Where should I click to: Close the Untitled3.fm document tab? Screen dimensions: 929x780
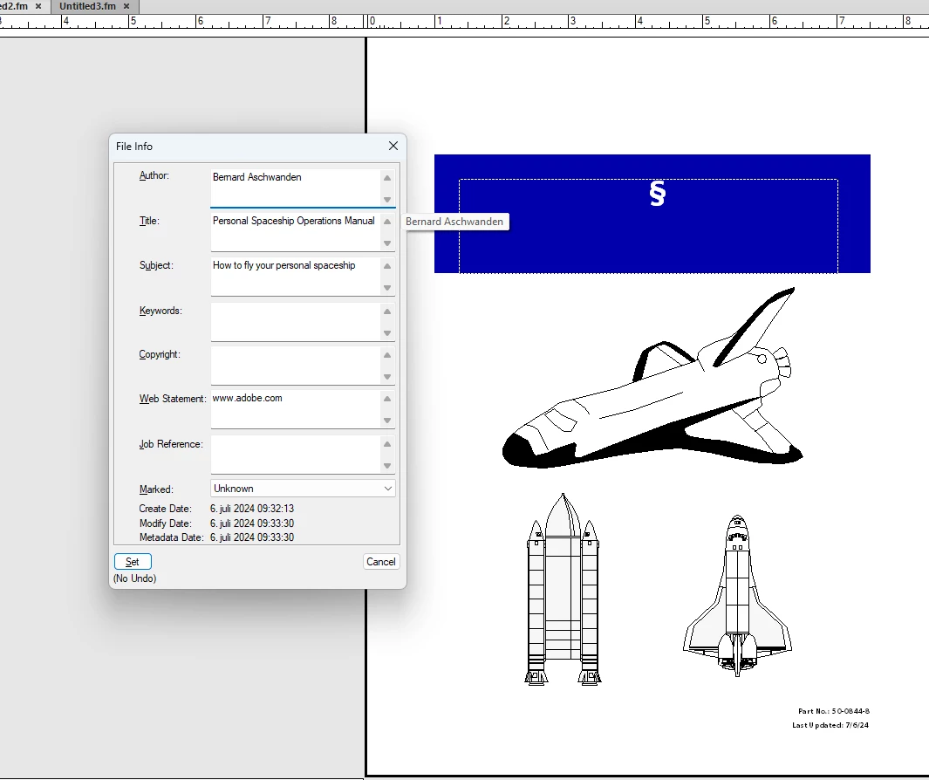(x=128, y=6)
